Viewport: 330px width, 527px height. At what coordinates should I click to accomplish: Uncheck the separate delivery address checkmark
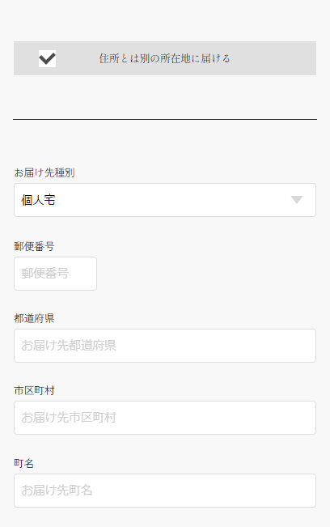point(48,58)
